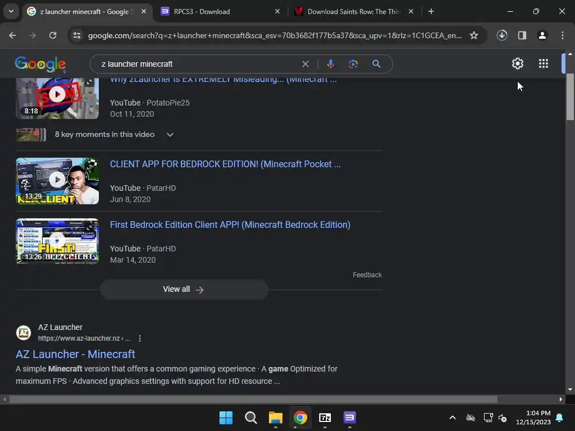Open First Bedrock Edition Client APP link

pyautogui.click(x=230, y=224)
